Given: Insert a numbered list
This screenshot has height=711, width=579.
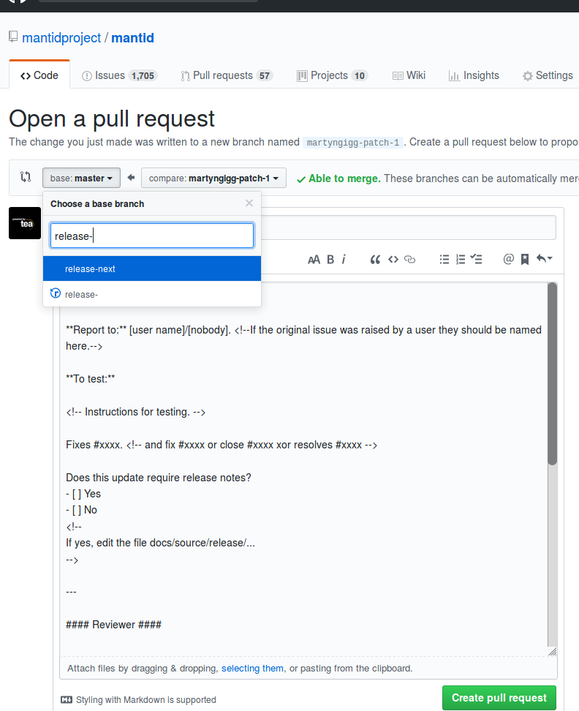Looking at the screenshot, I should tap(461, 260).
